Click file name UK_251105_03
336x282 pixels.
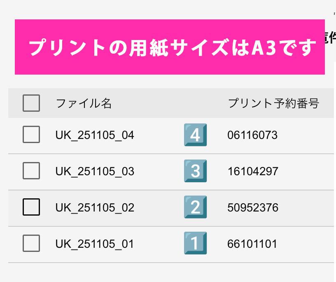tap(95, 171)
